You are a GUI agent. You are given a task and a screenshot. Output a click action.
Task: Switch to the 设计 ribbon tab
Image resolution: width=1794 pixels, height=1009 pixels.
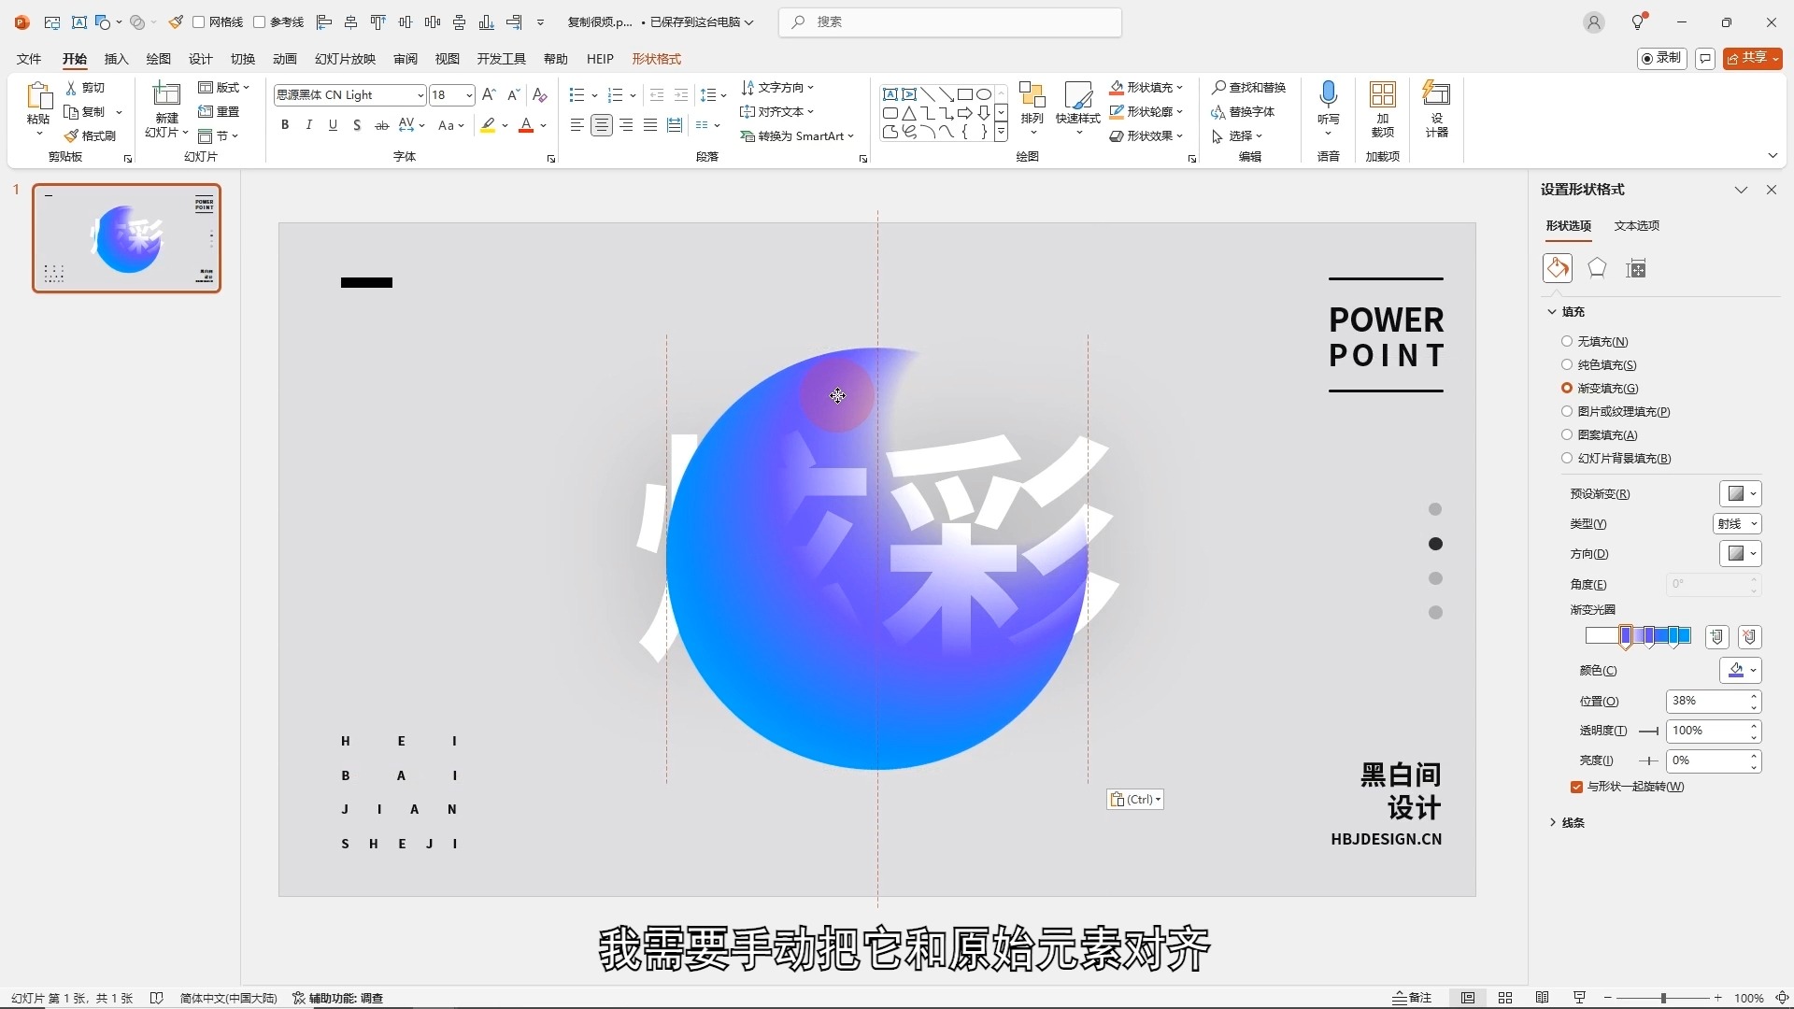coord(199,58)
